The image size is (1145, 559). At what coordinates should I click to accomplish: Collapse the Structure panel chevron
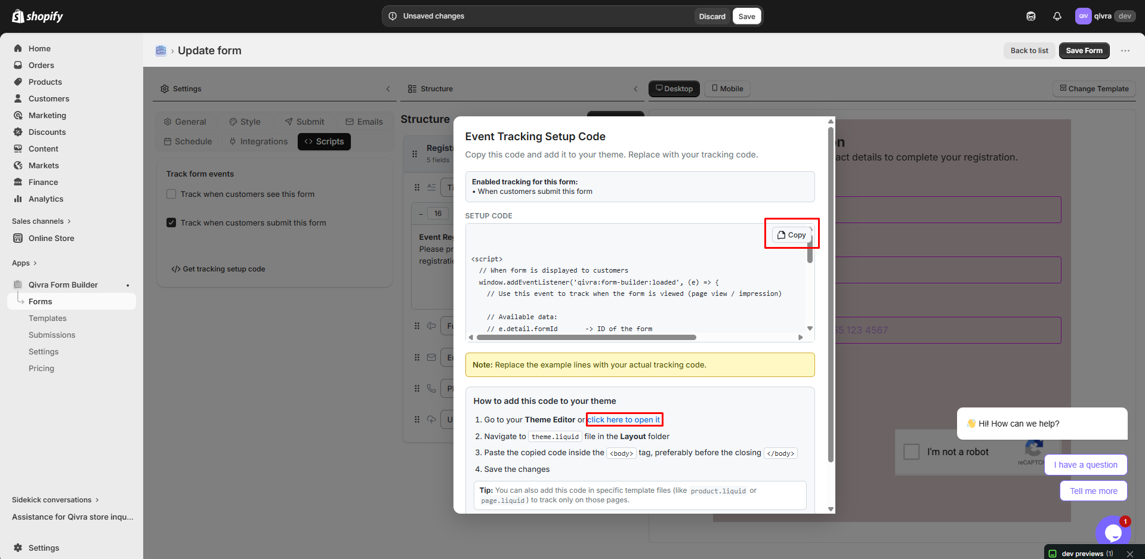(x=635, y=89)
